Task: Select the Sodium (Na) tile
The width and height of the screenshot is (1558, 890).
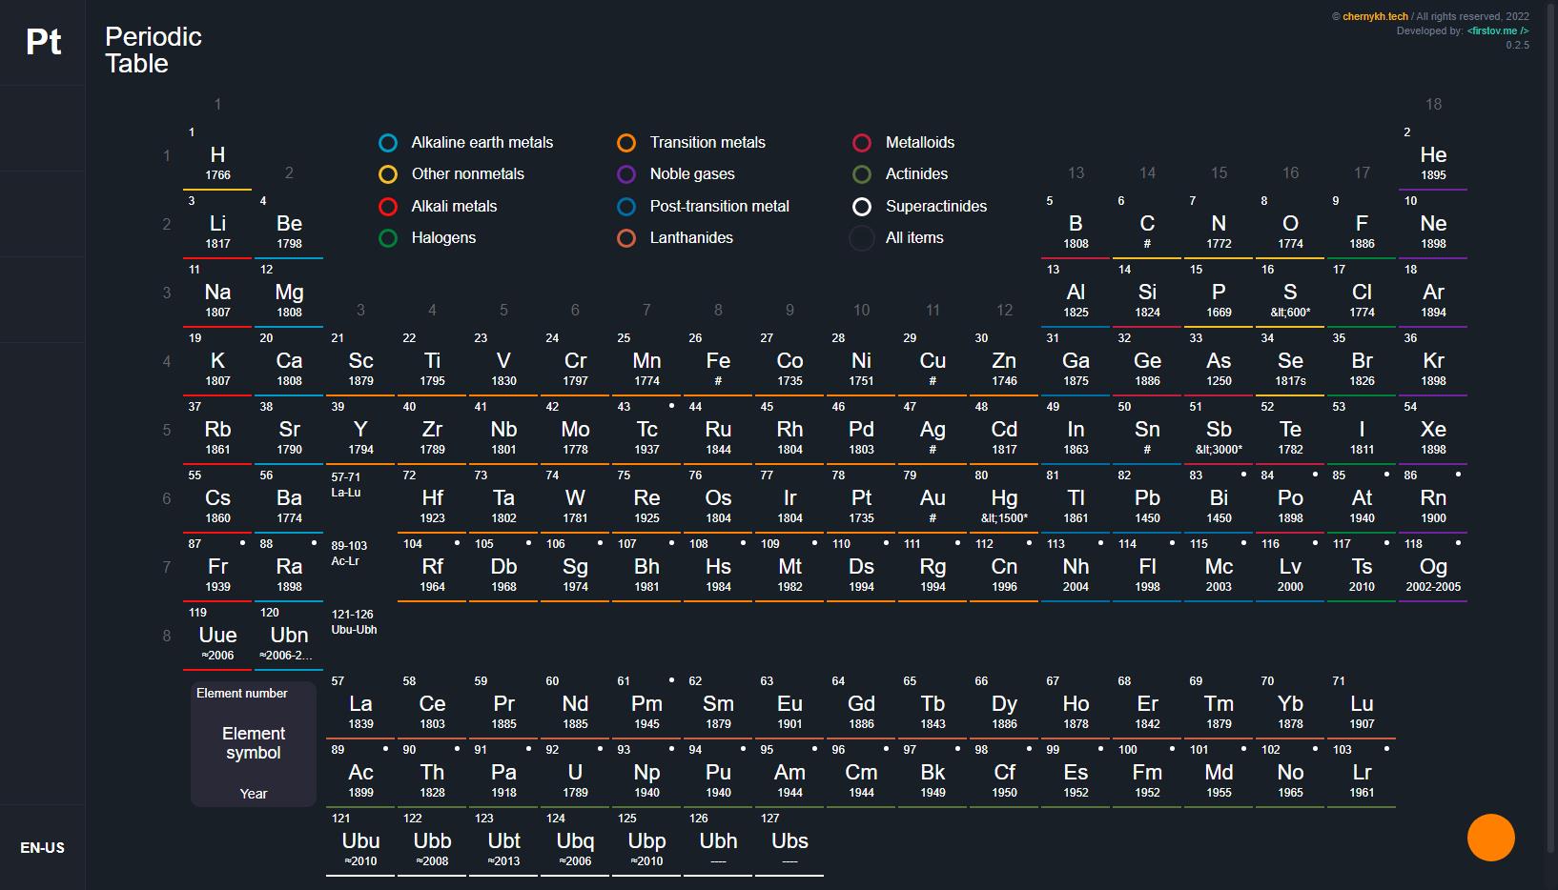Action: click(x=217, y=293)
